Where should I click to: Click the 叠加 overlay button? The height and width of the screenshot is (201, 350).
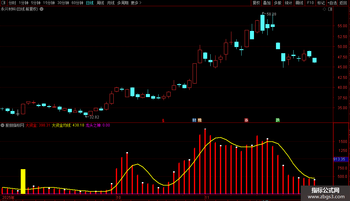267,3
